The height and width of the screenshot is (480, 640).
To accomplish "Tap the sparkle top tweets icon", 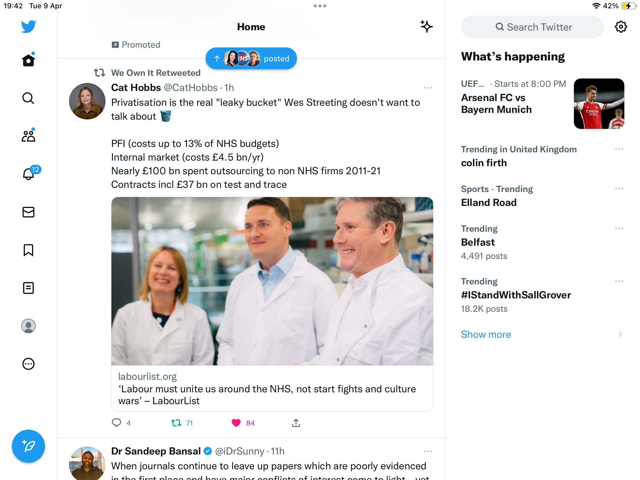I will click(427, 27).
